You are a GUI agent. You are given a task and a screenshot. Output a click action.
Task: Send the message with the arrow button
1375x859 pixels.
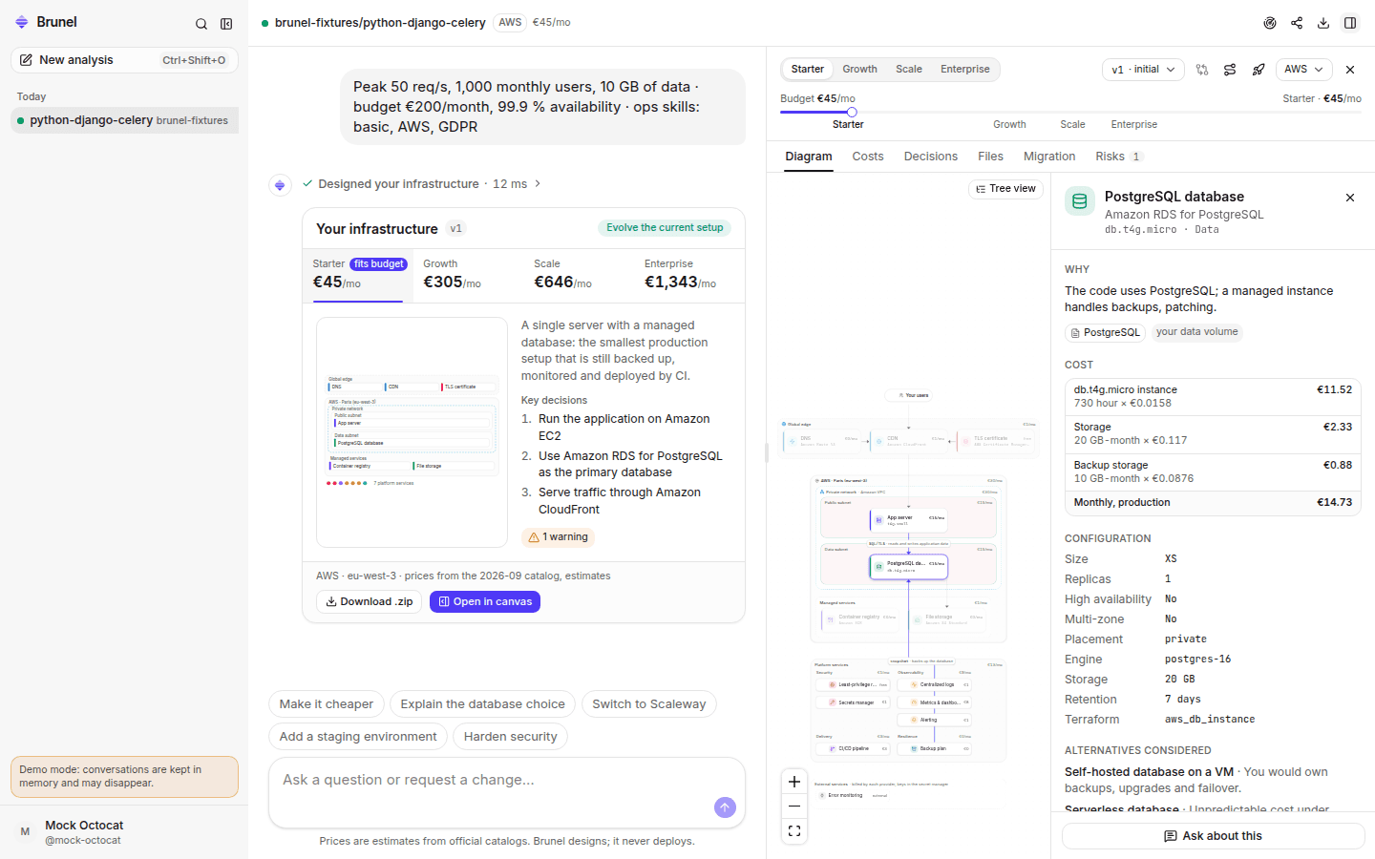[x=725, y=807]
